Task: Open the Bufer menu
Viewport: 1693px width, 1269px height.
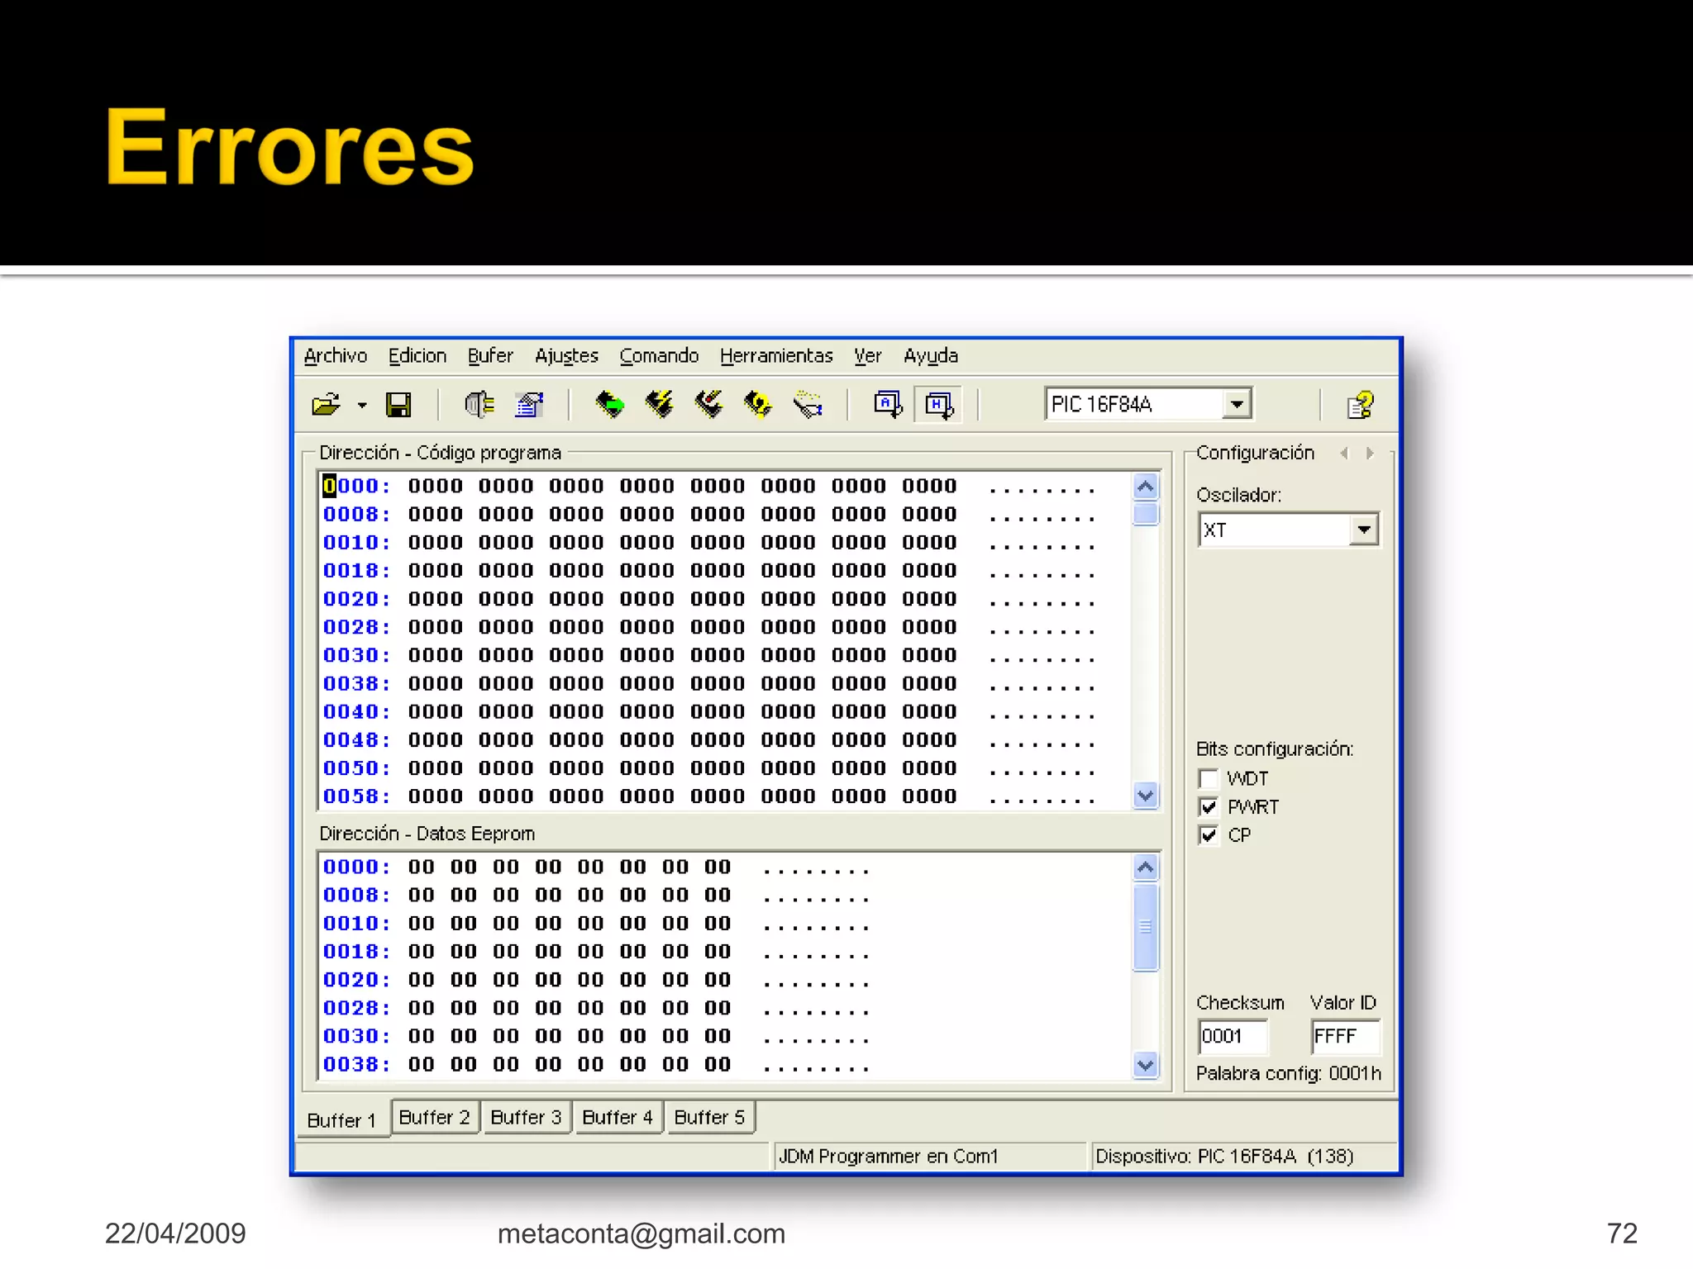Action: 490,356
